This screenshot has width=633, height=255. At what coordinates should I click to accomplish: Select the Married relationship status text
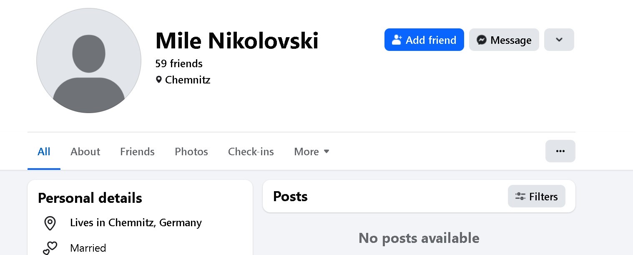click(88, 248)
